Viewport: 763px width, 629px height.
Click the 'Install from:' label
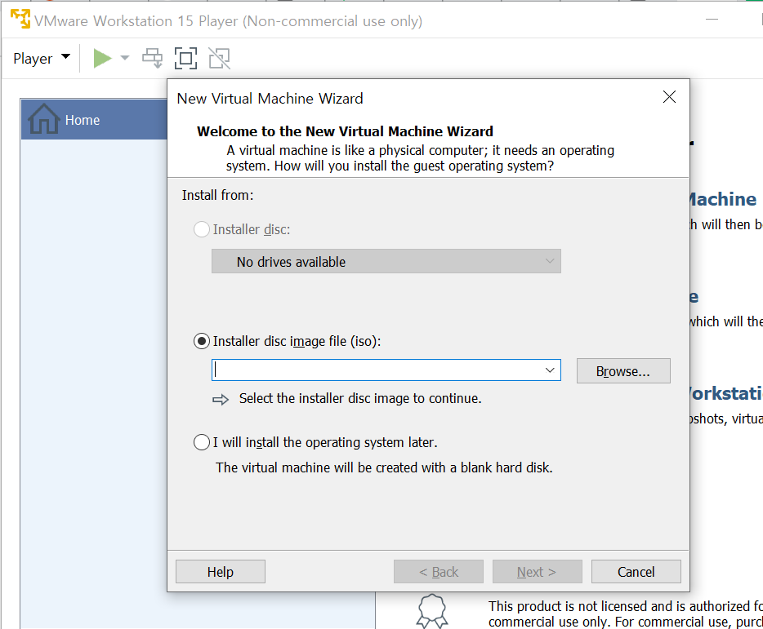pos(217,196)
